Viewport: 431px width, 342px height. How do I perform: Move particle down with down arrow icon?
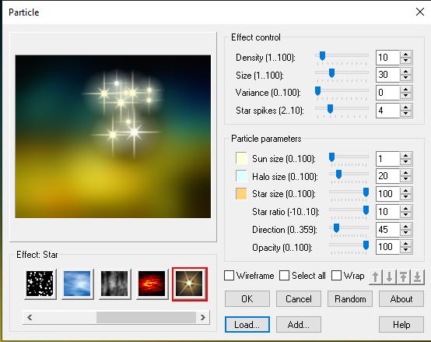click(390, 277)
